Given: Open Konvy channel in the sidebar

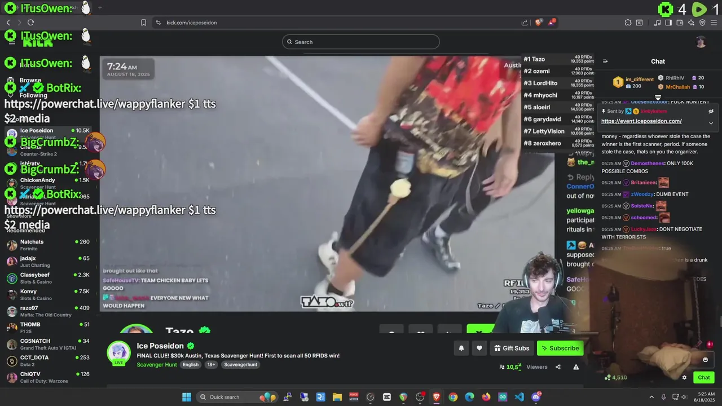Looking at the screenshot, I should click(48, 295).
